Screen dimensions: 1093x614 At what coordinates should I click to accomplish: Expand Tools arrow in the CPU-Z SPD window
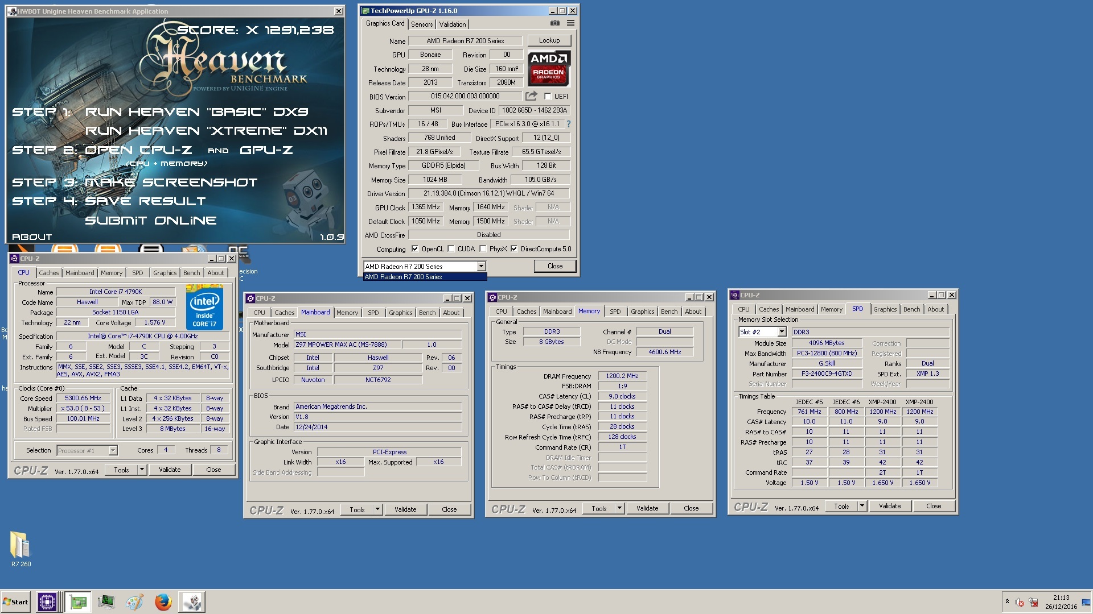click(862, 506)
